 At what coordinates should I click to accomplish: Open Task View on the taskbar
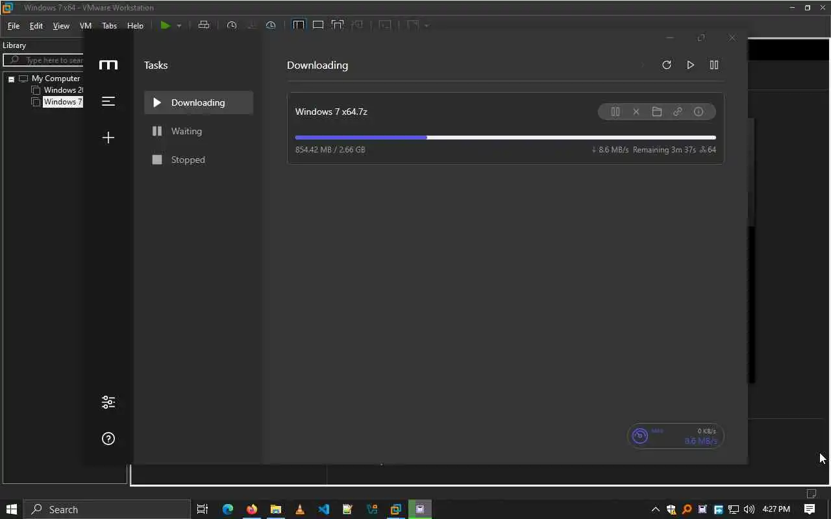click(x=202, y=509)
